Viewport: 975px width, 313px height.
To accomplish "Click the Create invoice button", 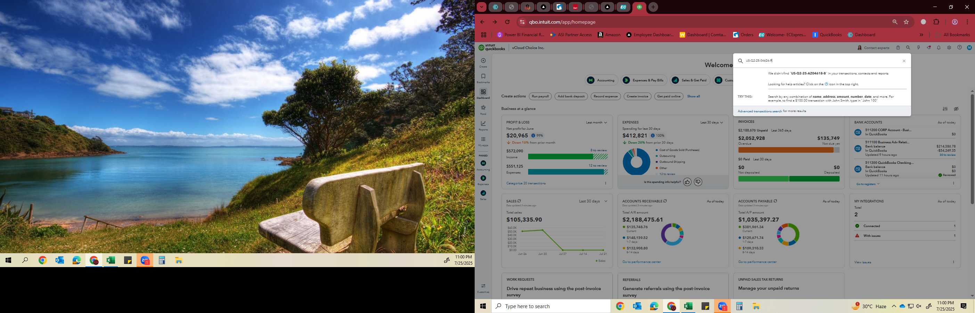I will point(637,96).
